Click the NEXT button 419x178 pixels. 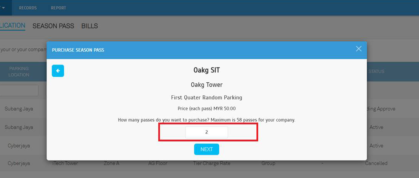[206, 149]
